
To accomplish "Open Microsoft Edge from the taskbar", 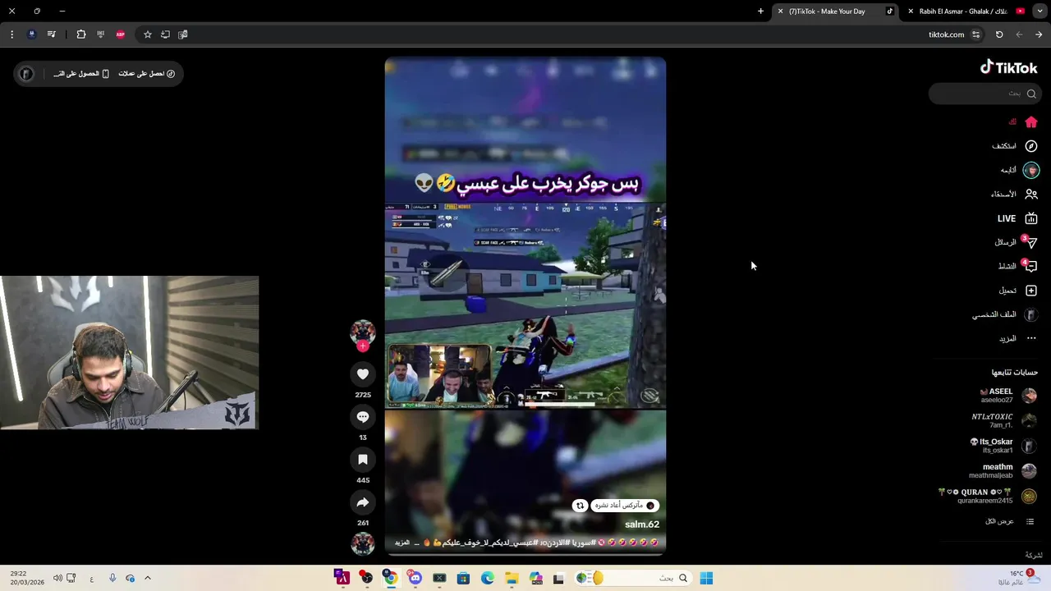I will tap(488, 578).
